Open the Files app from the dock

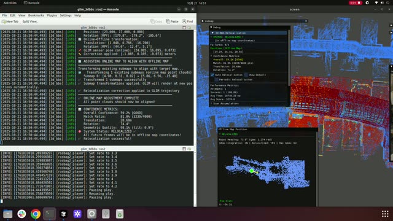point(7,214)
